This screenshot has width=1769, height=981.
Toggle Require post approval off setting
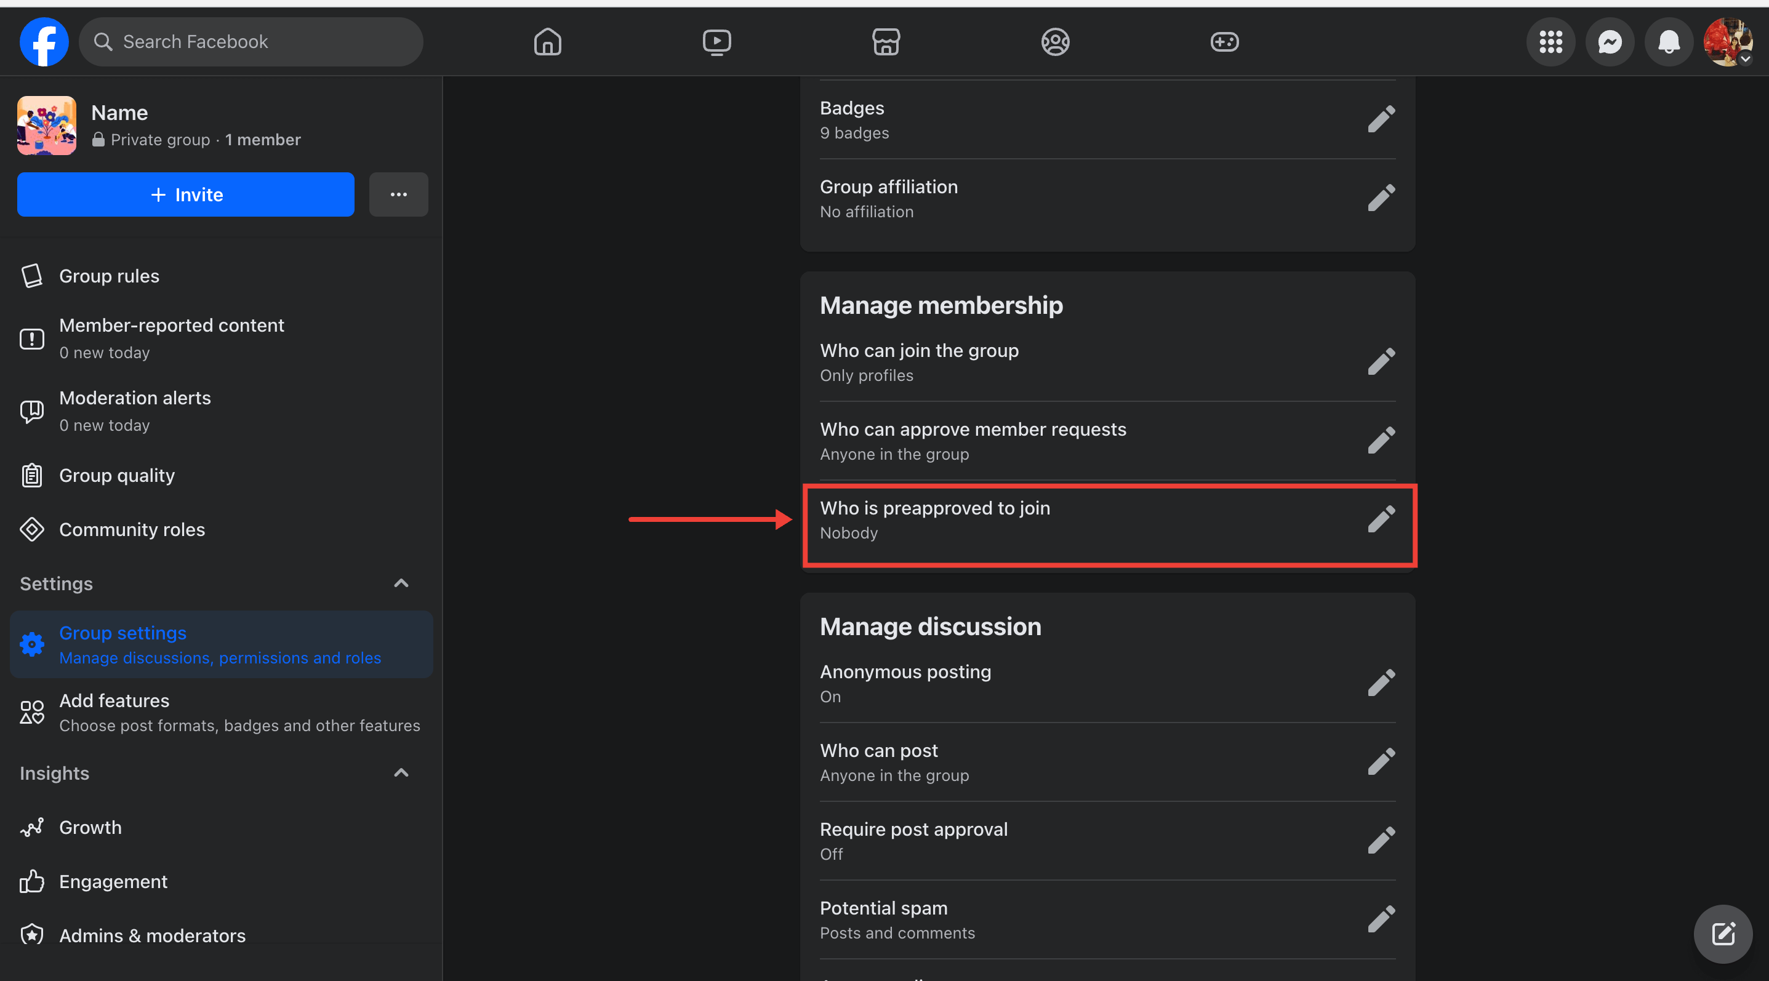click(1380, 839)
